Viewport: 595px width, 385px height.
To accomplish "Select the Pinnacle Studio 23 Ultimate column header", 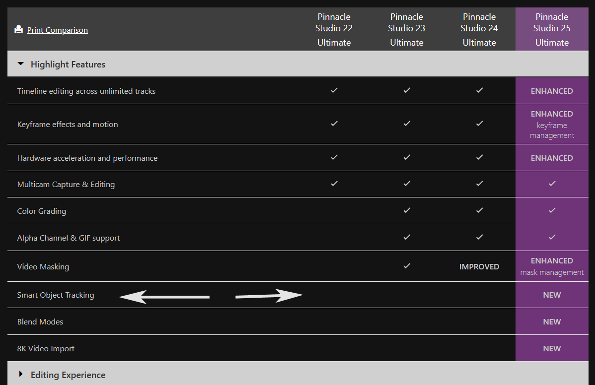I will click(x=406, y=30).
